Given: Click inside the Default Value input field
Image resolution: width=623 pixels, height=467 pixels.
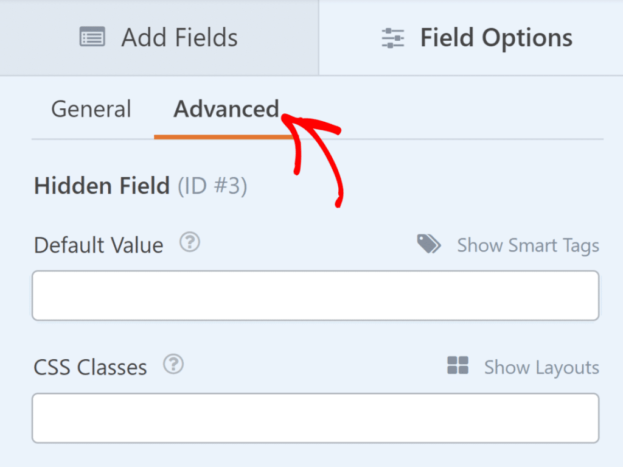Looking at the screenshot, I should tap(315, 295).
